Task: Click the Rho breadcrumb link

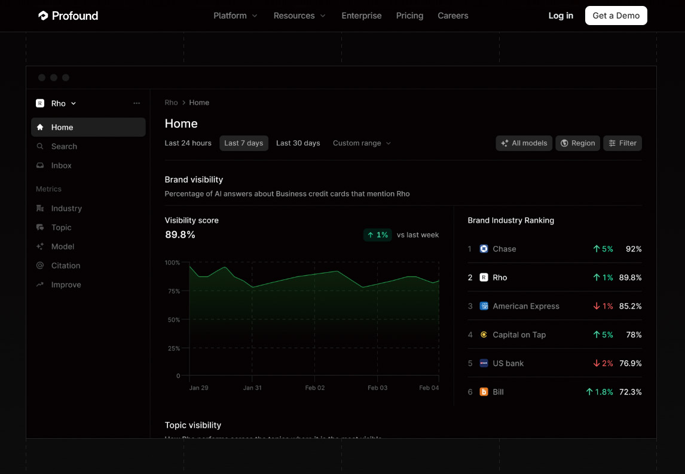Action: [x=171, y=103]
